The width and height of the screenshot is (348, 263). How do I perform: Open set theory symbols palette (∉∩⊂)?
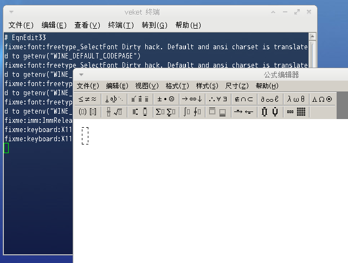click(x=244, y=99)
